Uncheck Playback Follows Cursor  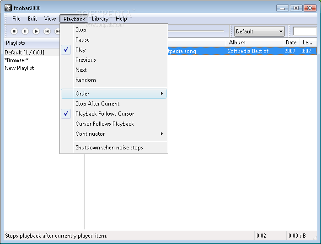coord(114,114)
